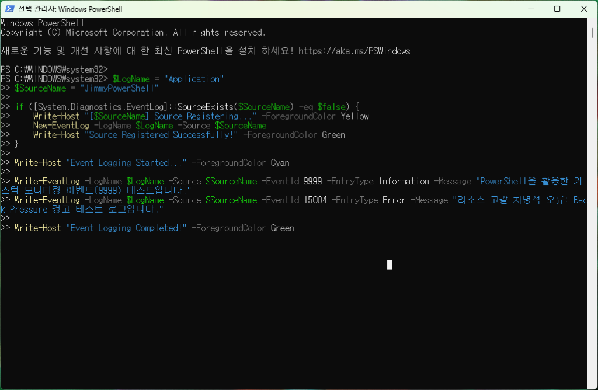Click the white block cursor in terminal
Viewport: 598px width, 390px height.
click(x=390, y=265)
